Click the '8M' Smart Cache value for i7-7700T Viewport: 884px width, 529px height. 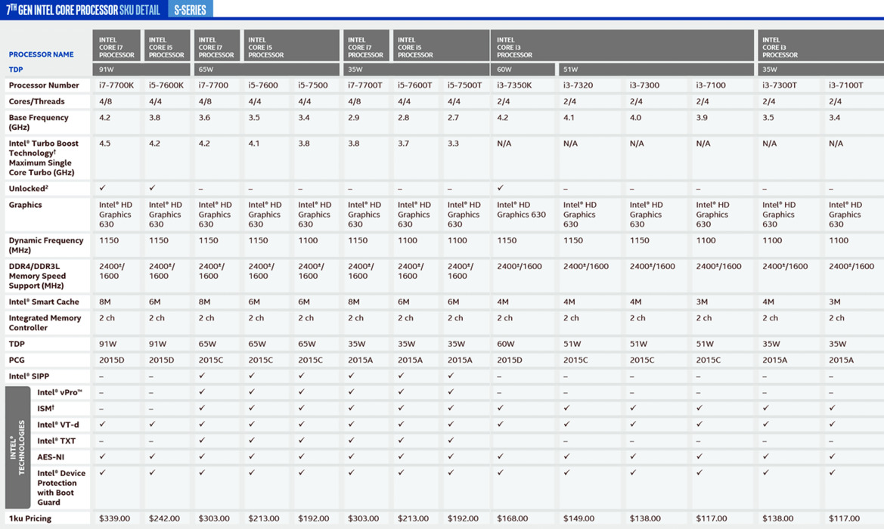click(353, 302)
